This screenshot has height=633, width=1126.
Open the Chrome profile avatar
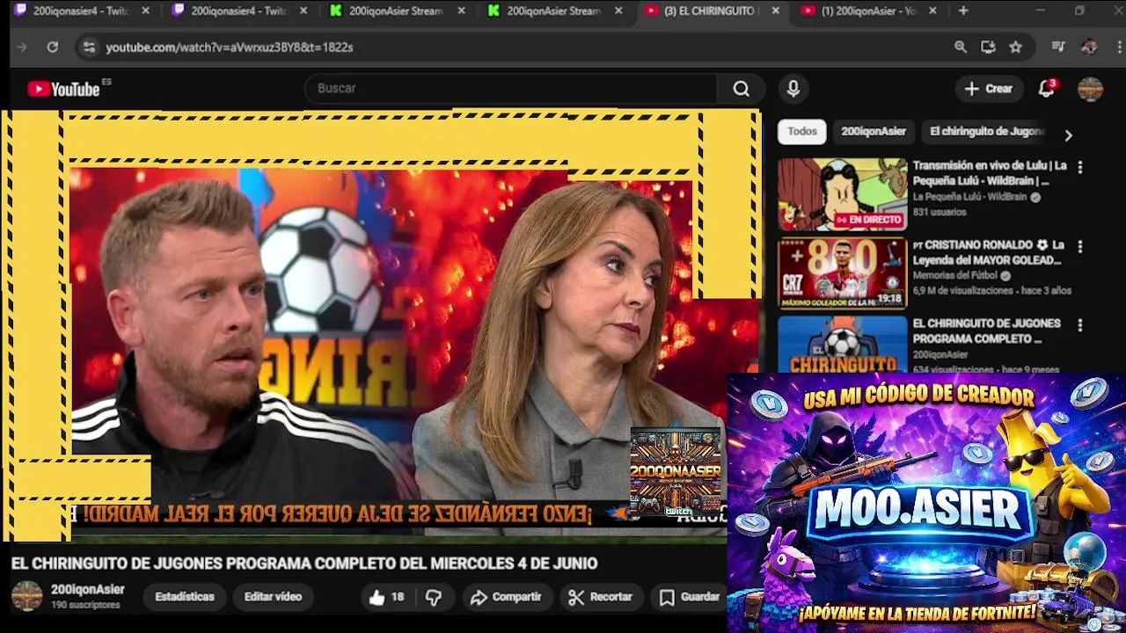pyautogui.click(x=1089, y=47)
